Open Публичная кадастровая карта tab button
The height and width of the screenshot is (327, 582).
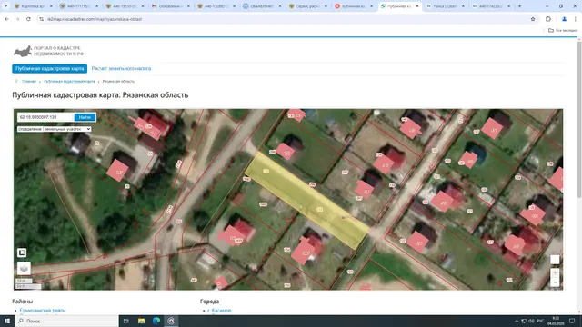[x=50, y=69]
